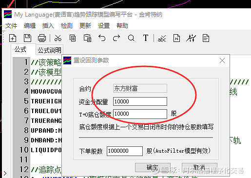251x178 pixels.
Task: Save formula with floppy disk icon
Action: click(x=27, y=38)
